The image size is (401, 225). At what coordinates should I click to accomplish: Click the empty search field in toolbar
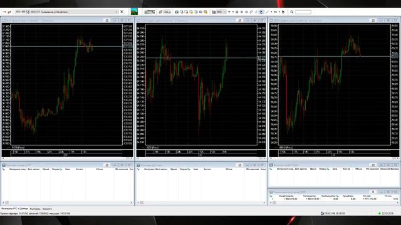point(303,12)
